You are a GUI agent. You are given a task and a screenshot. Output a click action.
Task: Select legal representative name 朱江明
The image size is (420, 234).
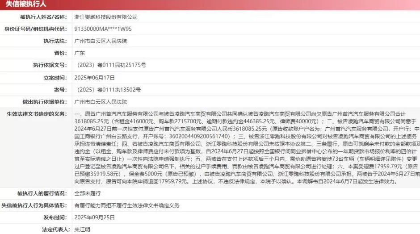click(82, 230)
